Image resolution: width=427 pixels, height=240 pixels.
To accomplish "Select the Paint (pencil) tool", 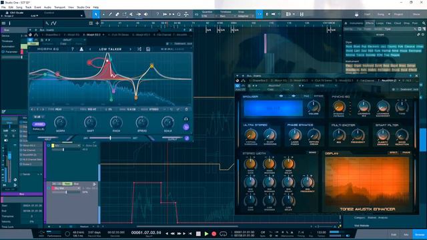I will tap(110, 14).
